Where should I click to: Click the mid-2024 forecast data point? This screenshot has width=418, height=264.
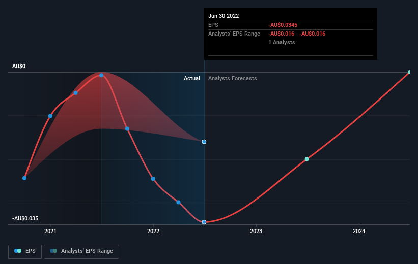(x=409, y=72)
